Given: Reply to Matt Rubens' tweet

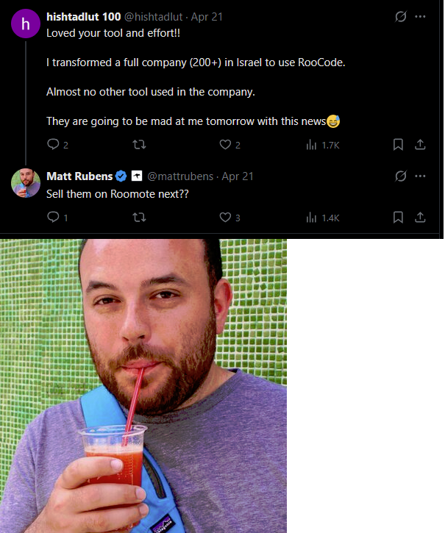Looking at the screenshot, I should pos(53,217).
